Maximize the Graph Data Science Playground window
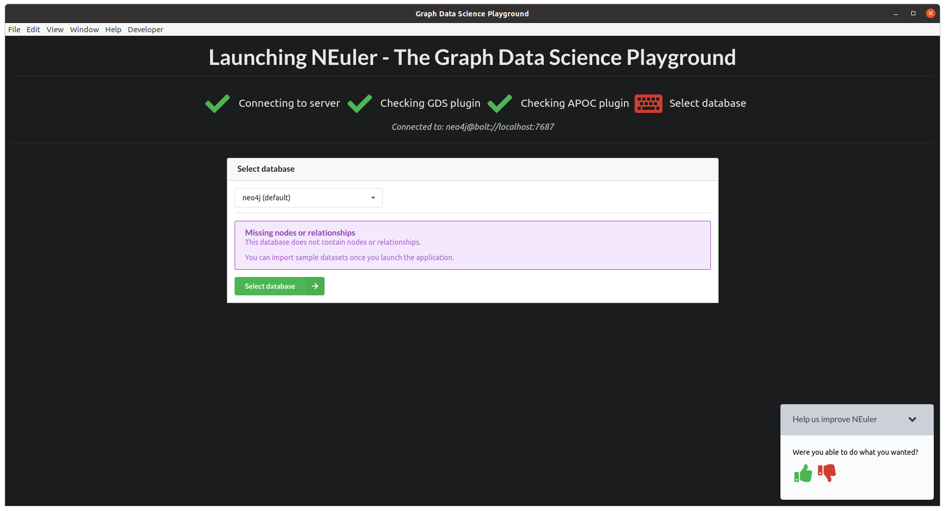This screenshot has height=511, width=945. coord(913,13)
